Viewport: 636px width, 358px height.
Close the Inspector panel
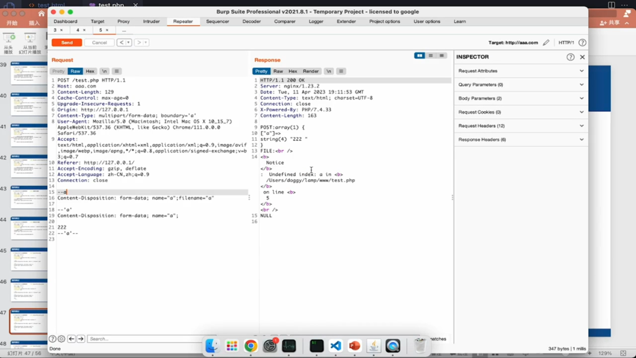click(582, 57)
